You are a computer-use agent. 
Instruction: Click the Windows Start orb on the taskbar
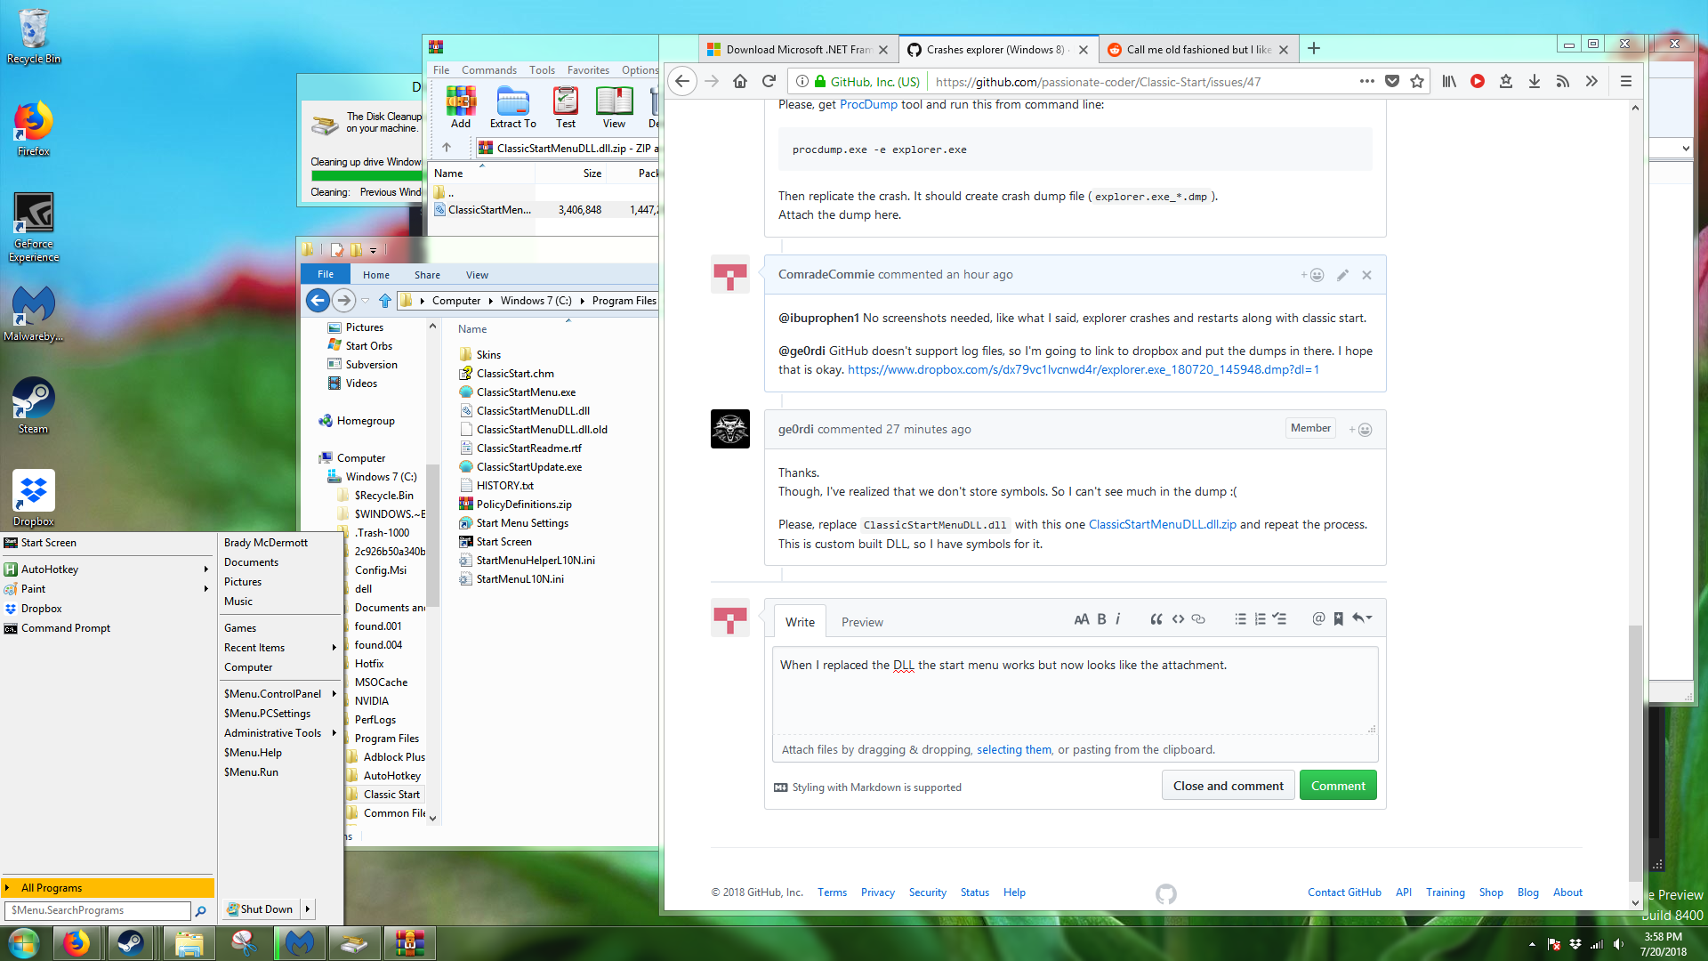click(24, 943)
